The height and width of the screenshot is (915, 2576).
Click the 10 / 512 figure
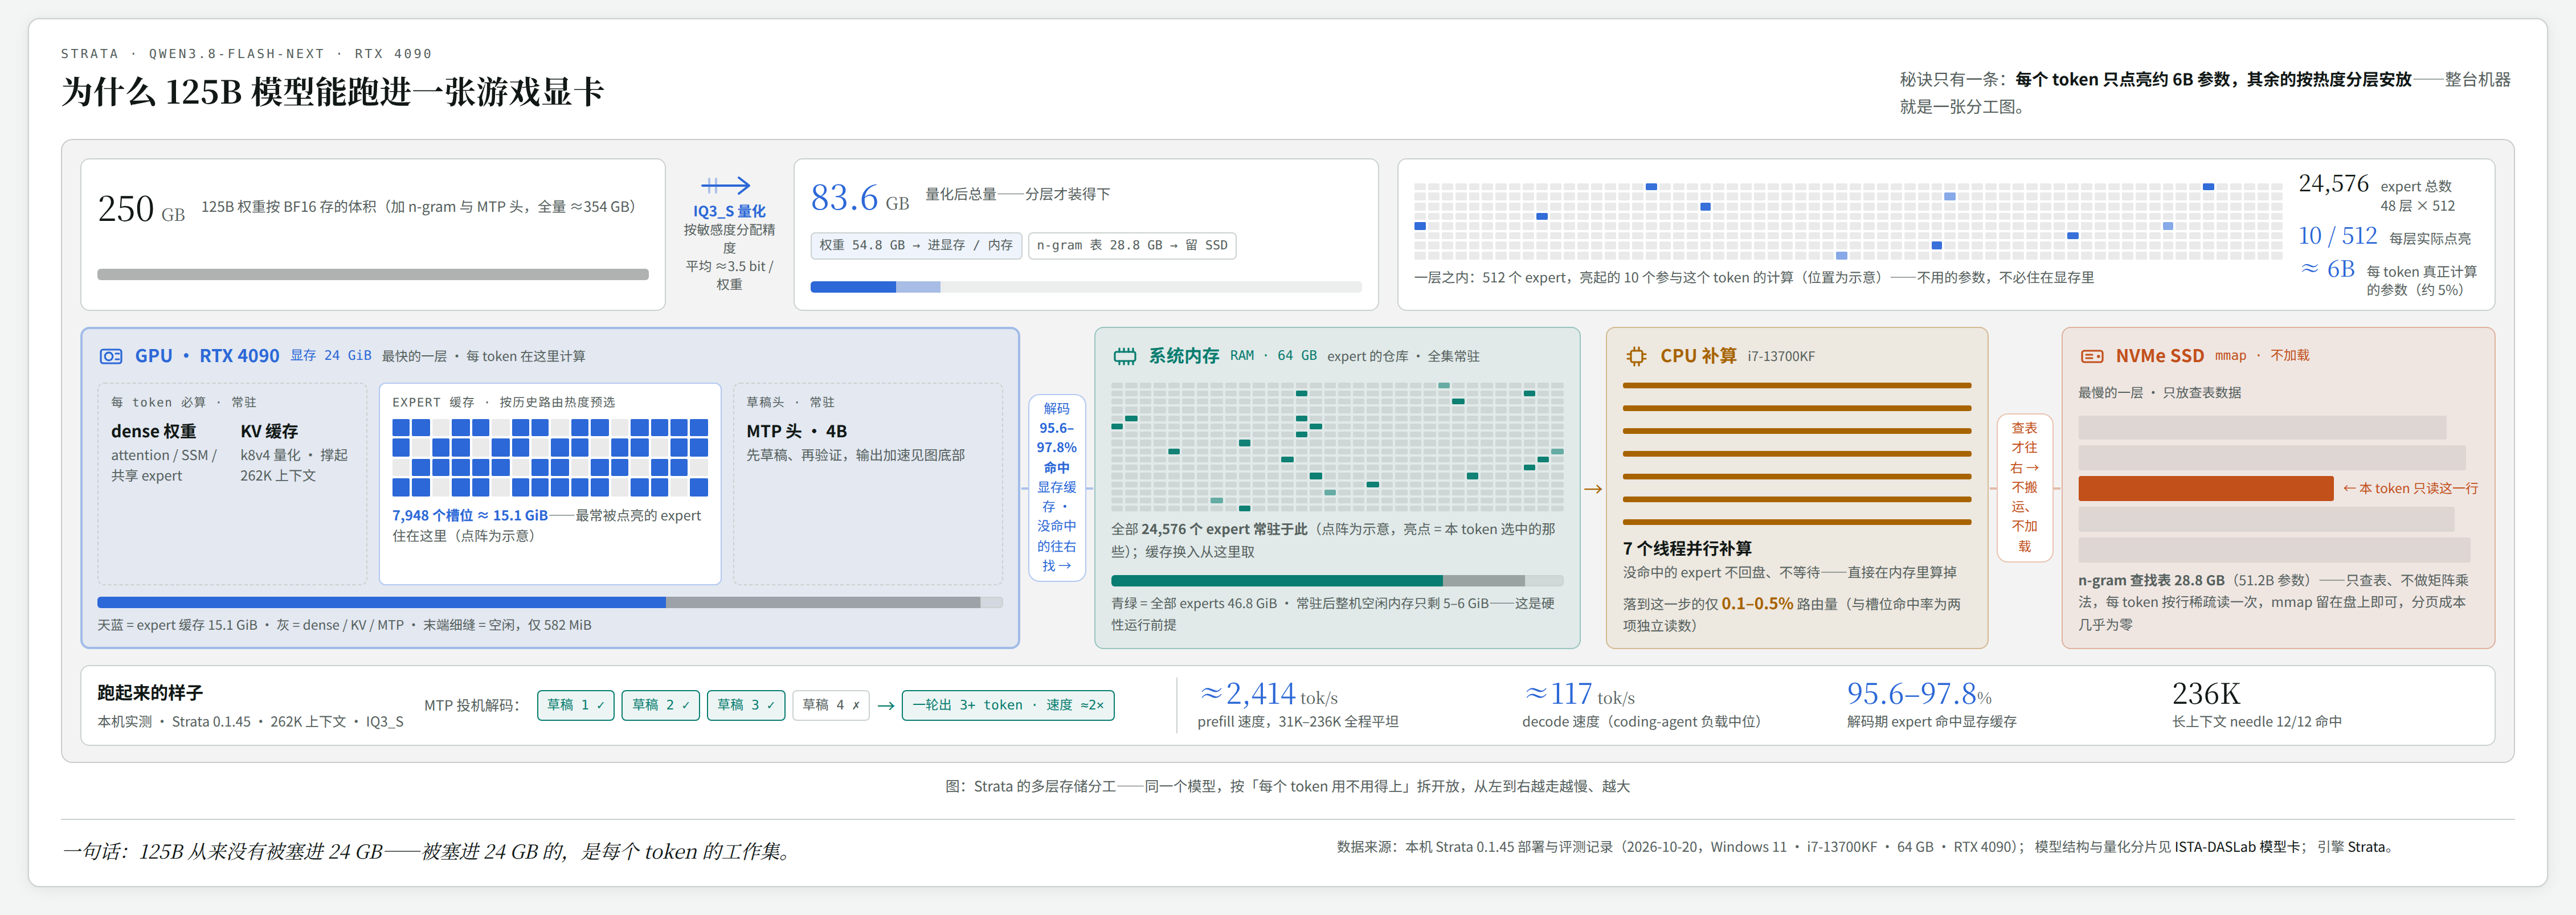click(2338, 236)
